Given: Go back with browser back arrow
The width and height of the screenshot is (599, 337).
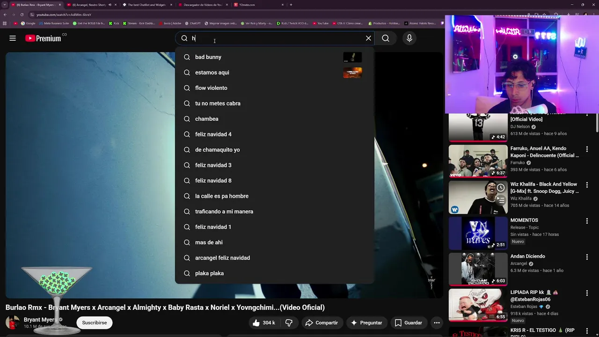Looking at the screenshot, I should [x=5, y=15].
